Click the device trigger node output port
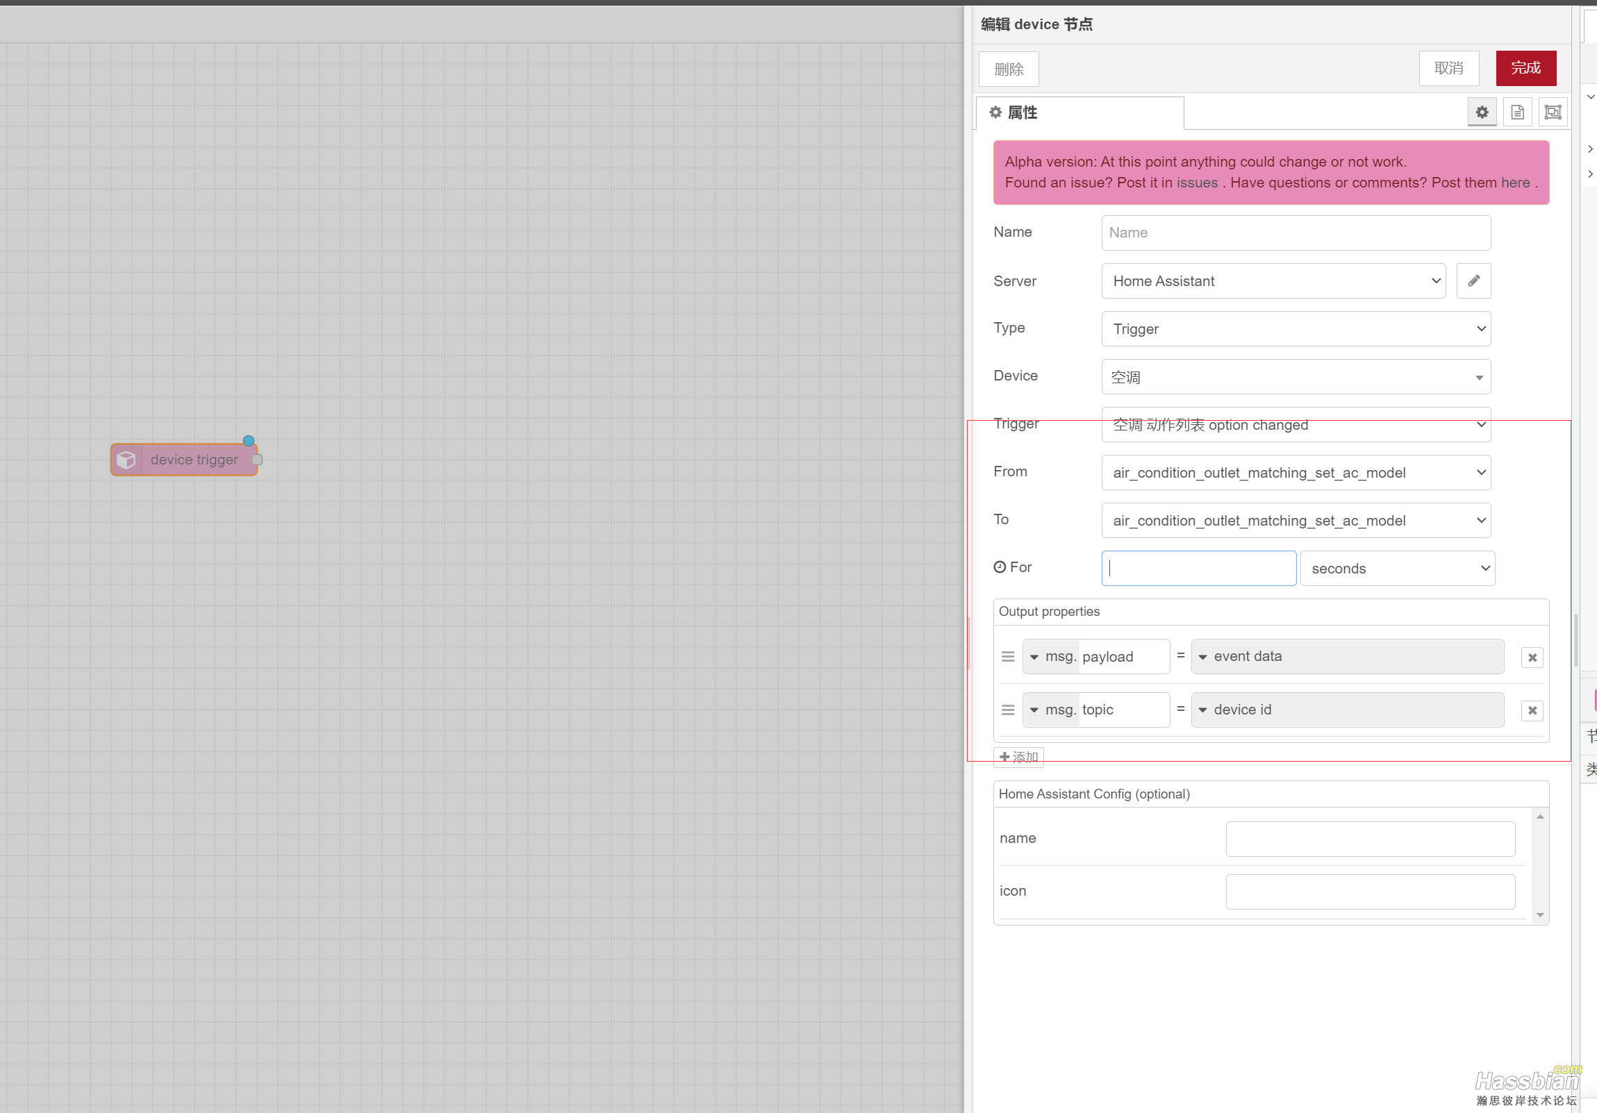The image size is (1597, 1113). point(256,460)
